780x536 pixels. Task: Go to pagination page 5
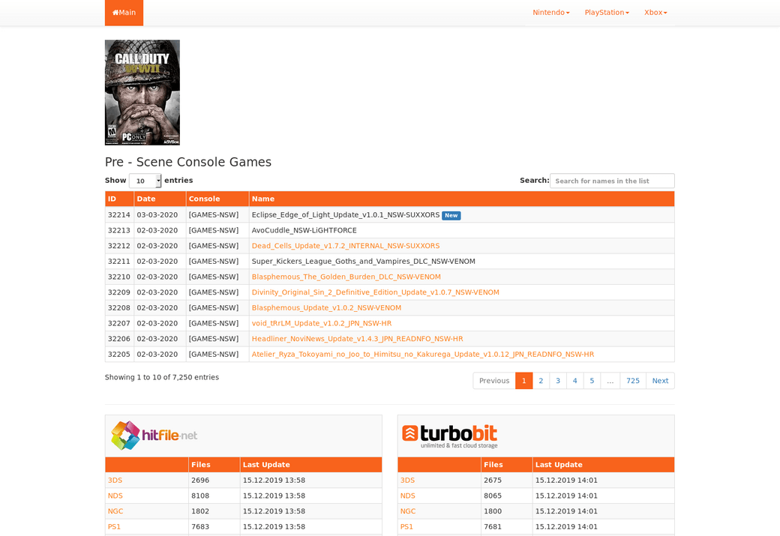tap(592, 380)
